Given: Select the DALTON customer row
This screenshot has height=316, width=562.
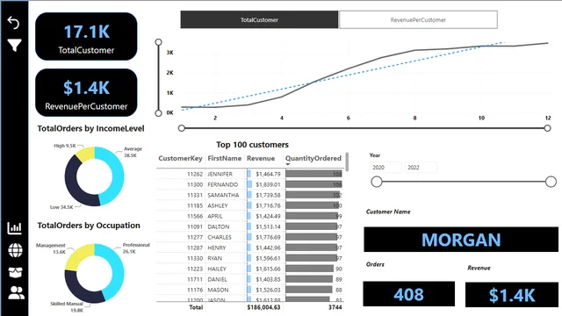Looking at the screenshot, I should [249, 226].
